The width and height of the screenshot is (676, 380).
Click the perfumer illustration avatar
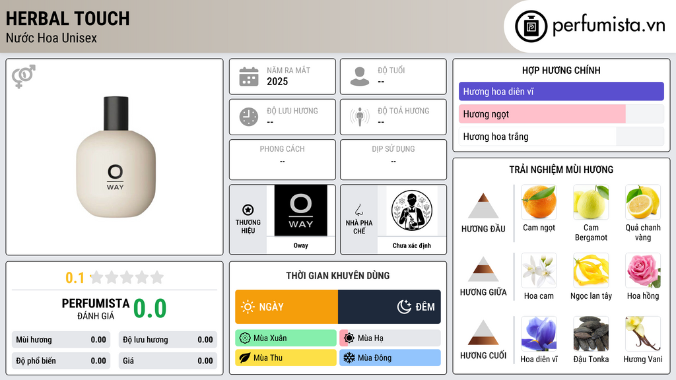point(412,210)
